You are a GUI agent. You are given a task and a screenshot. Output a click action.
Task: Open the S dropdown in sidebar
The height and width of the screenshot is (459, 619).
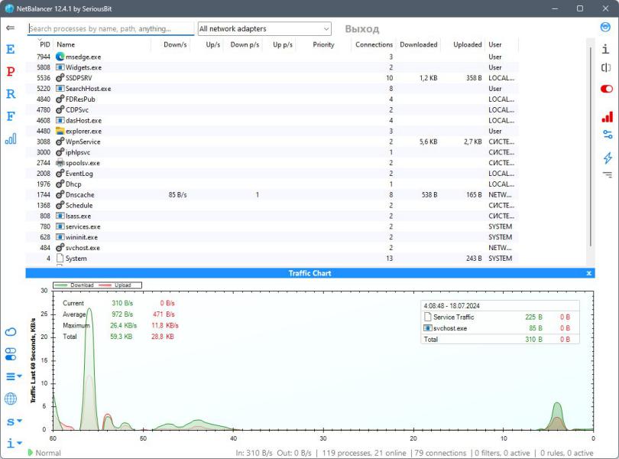click(15, 422)
